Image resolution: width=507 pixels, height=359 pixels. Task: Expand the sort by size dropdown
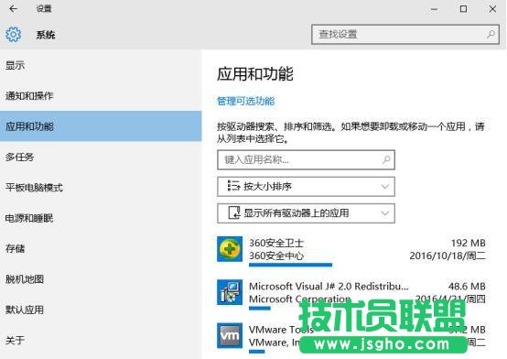pyautogui.click(x=306, y=187)
